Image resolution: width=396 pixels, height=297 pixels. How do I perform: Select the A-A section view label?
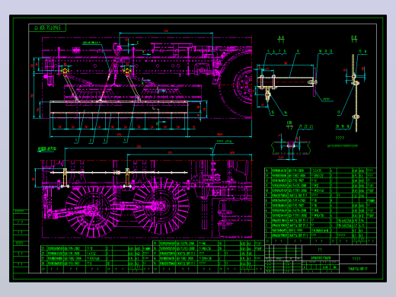point(281,39)
